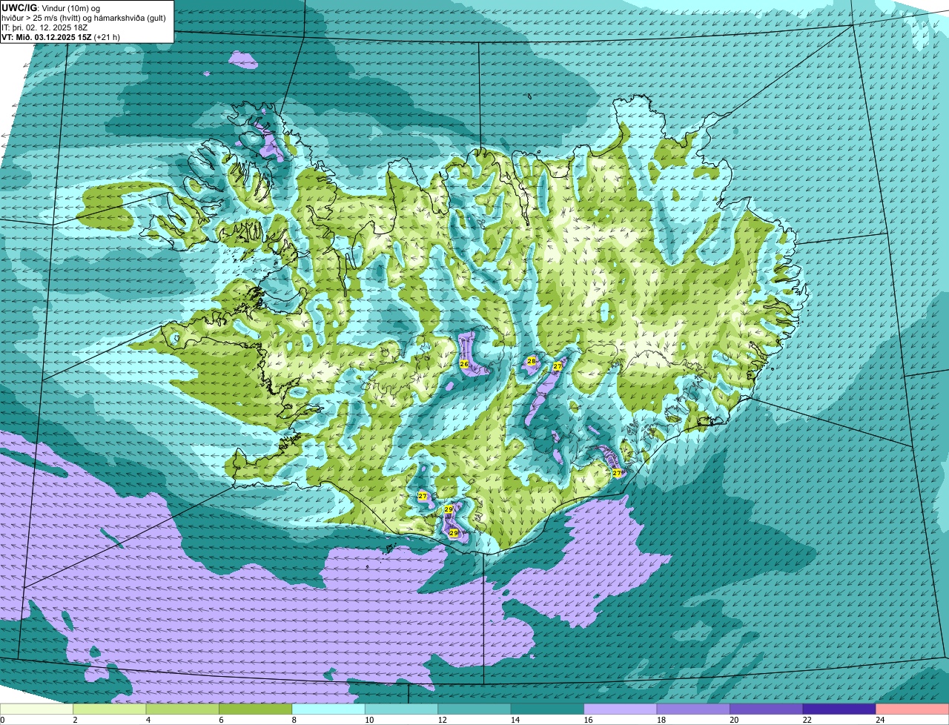Click the pale cyan 8–10 m/s legend swatch
Viewport: 949px width, 725px height.
click(x=330, y=709)
